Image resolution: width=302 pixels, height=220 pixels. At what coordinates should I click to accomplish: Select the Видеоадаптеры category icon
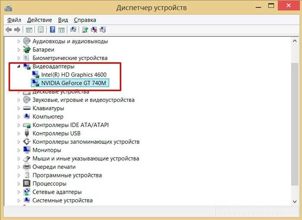click(x=27, y=66)
